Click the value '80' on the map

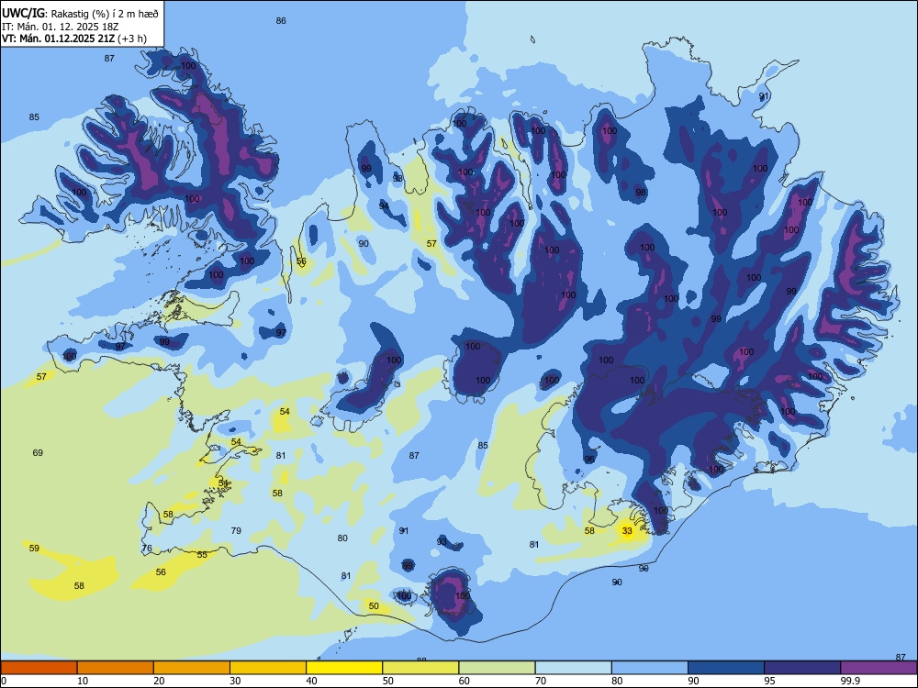[342, 538]
